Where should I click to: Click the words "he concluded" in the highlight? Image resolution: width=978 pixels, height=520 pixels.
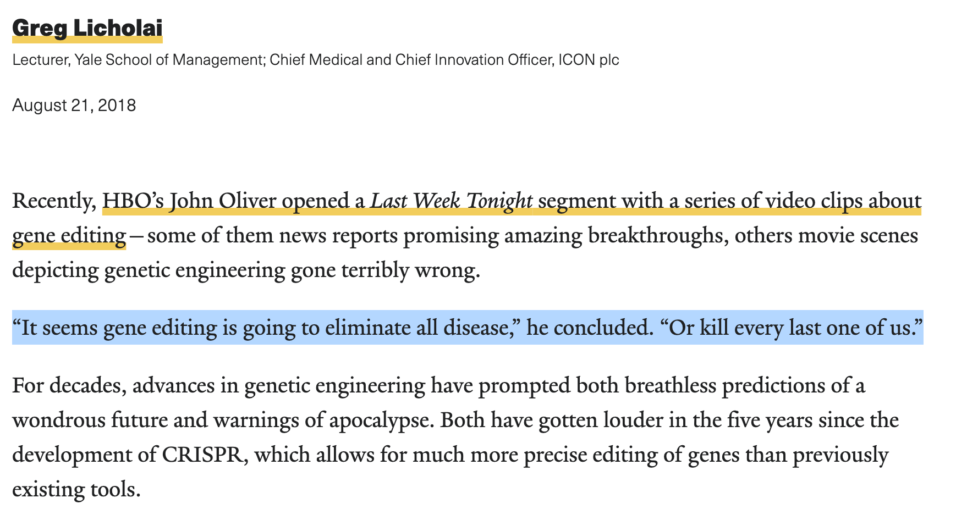pyautogui.click(x=587, y=328)
